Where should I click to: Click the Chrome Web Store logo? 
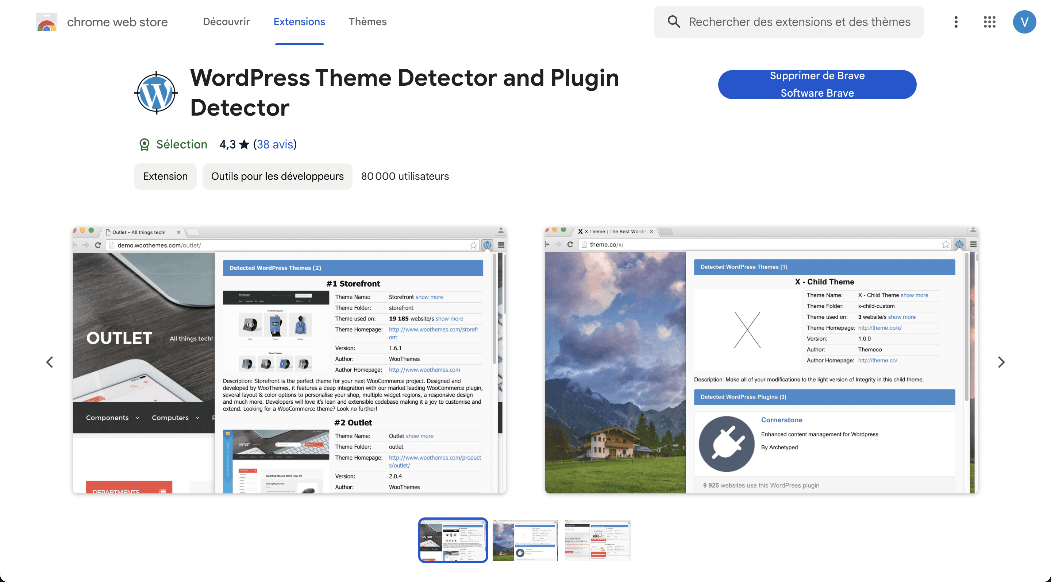pos(46,22)
